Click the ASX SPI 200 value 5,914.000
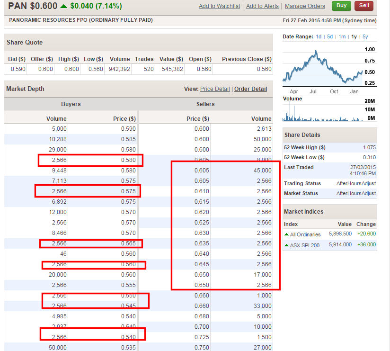The image size is (390, 351). (x=340, y=245)
